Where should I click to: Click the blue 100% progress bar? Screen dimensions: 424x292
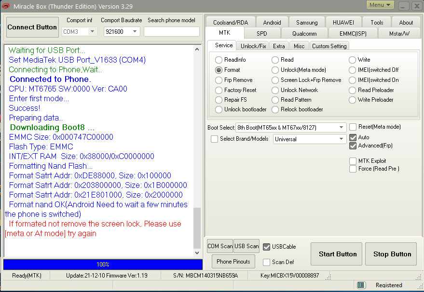click(103, 265)
